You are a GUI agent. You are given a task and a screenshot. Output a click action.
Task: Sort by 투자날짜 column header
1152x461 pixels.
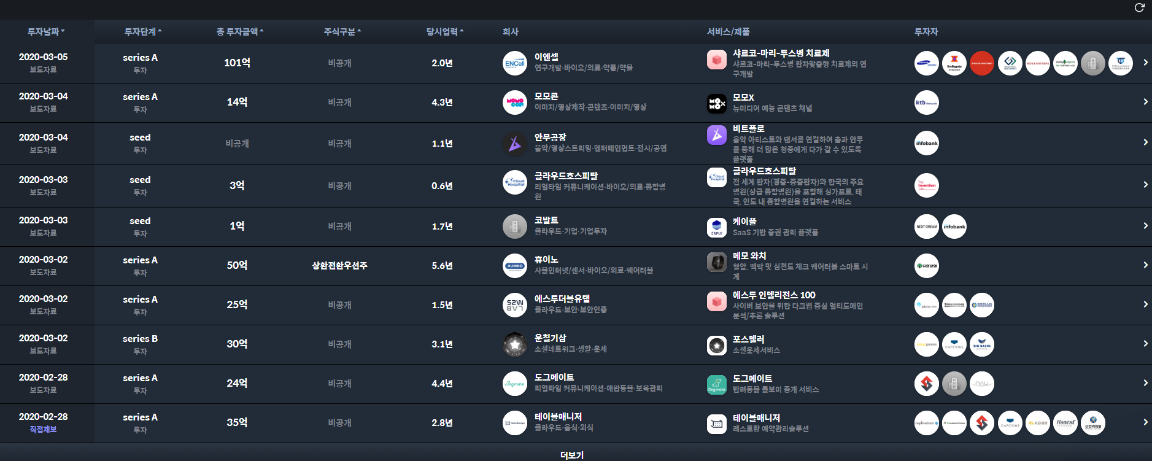pos(46,31)
